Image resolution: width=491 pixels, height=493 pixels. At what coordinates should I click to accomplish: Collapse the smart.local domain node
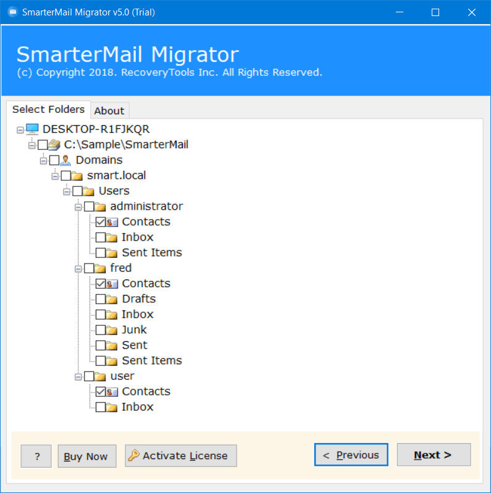[55, 176]
